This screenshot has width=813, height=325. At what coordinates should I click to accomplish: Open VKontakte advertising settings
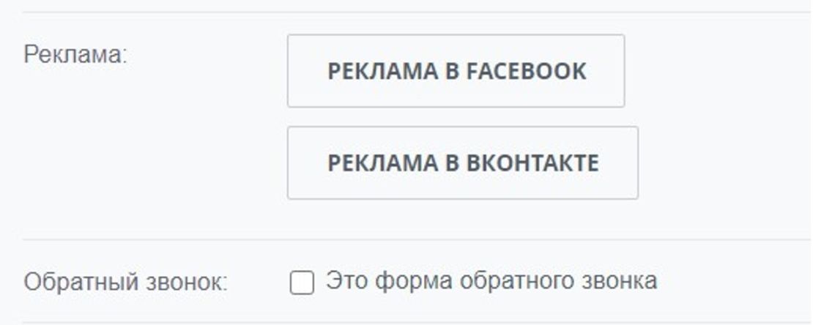click(462, 162)
